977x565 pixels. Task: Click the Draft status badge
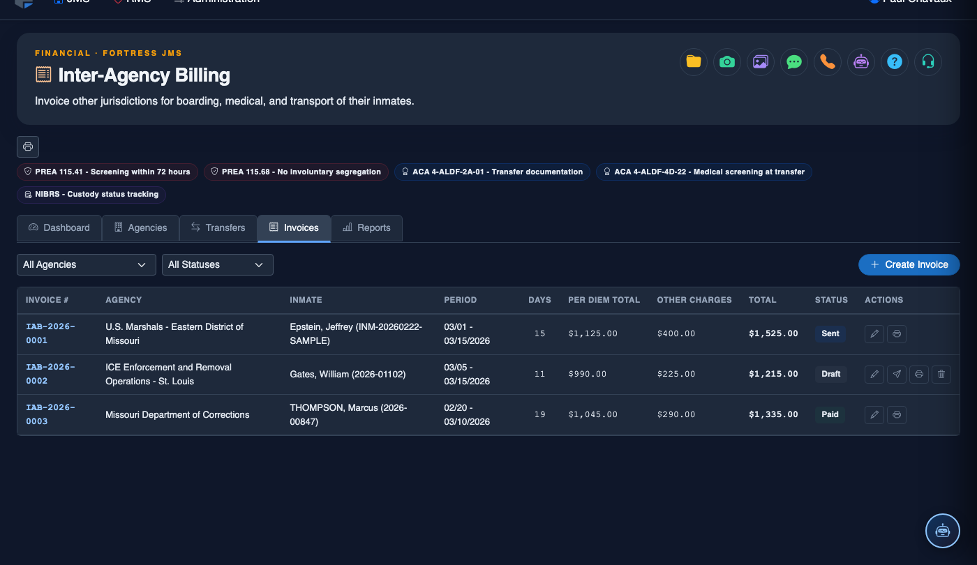point(831,374)
